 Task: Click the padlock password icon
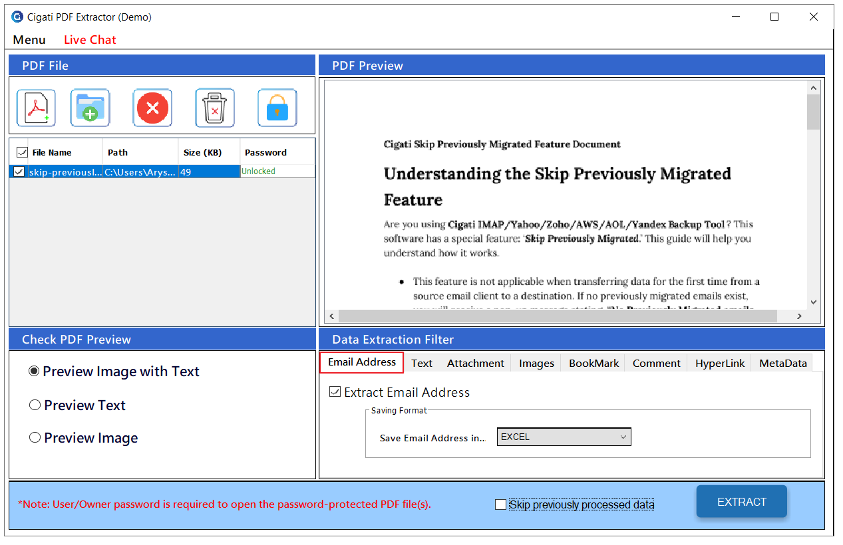coord(277,108)
